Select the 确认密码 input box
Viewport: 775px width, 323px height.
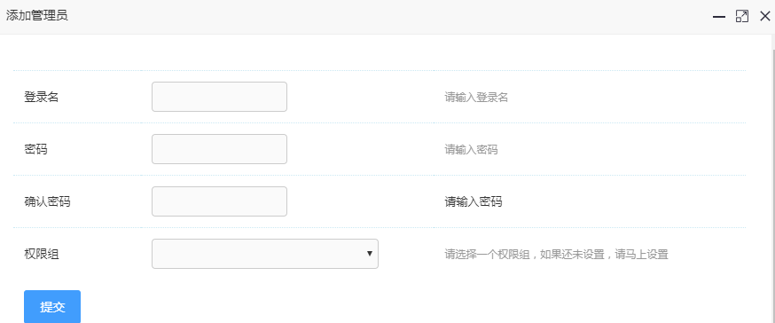tap(219, 201)
